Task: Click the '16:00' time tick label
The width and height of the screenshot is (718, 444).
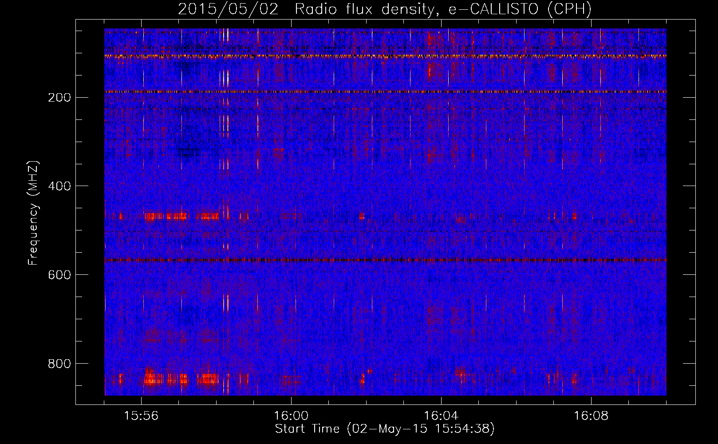Action: 291,416
